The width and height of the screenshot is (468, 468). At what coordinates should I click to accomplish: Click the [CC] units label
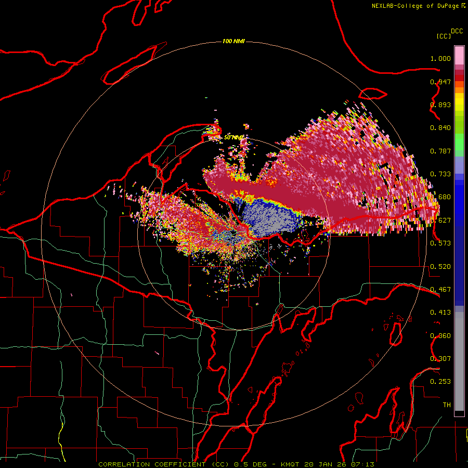[x=444, y=36]
